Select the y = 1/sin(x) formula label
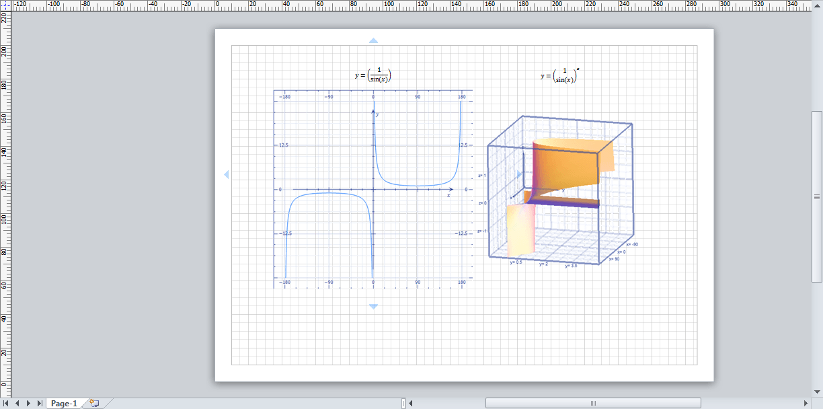 (373, 75)
